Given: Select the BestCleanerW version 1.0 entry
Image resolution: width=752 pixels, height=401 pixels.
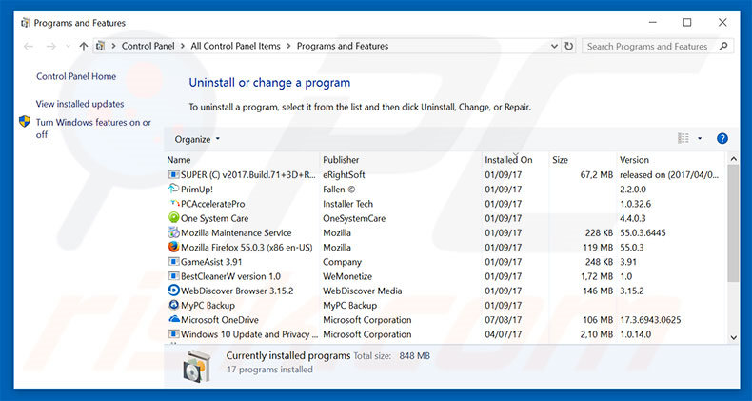Looking at the screenshot, I should [230, 276].
